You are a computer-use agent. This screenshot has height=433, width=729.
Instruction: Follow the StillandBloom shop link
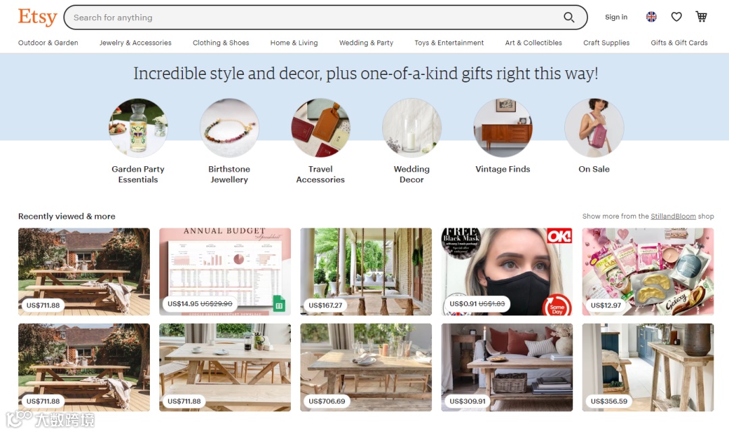click(673, 216)
